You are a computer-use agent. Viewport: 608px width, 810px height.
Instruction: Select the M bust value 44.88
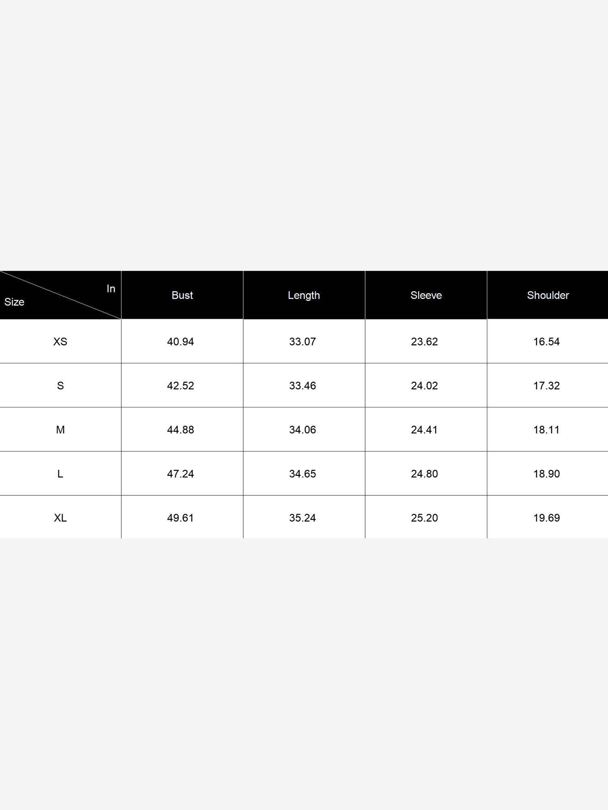tap(180, 430)
